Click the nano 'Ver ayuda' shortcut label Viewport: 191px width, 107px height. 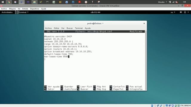click(x=53, y=86)
